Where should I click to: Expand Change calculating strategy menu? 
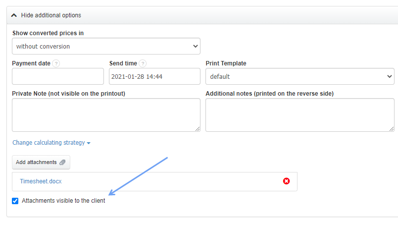(x=49, y=143)
